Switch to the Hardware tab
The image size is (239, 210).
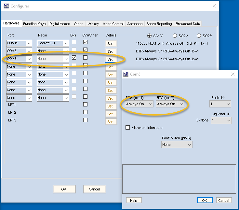point(11,23)
